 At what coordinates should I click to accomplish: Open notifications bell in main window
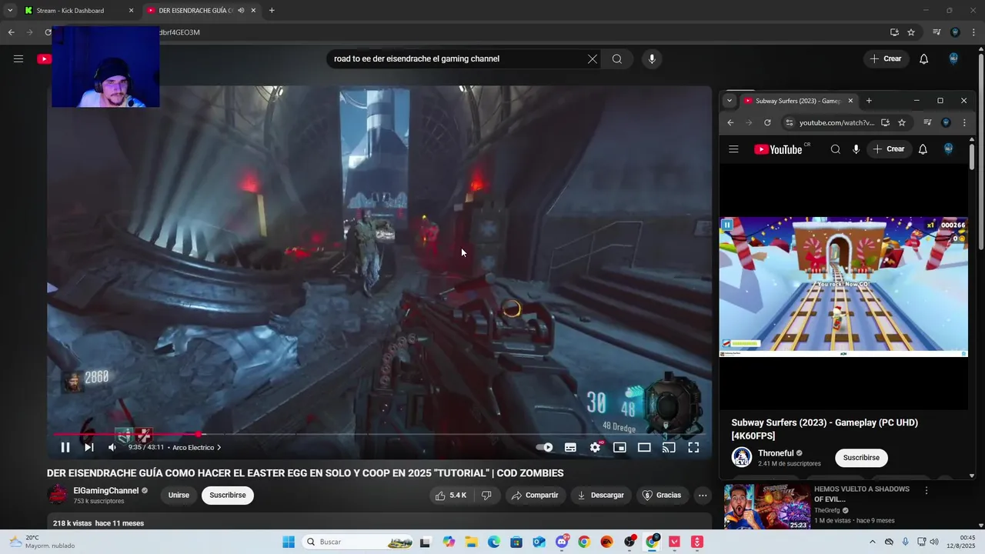tap(924, 59)
